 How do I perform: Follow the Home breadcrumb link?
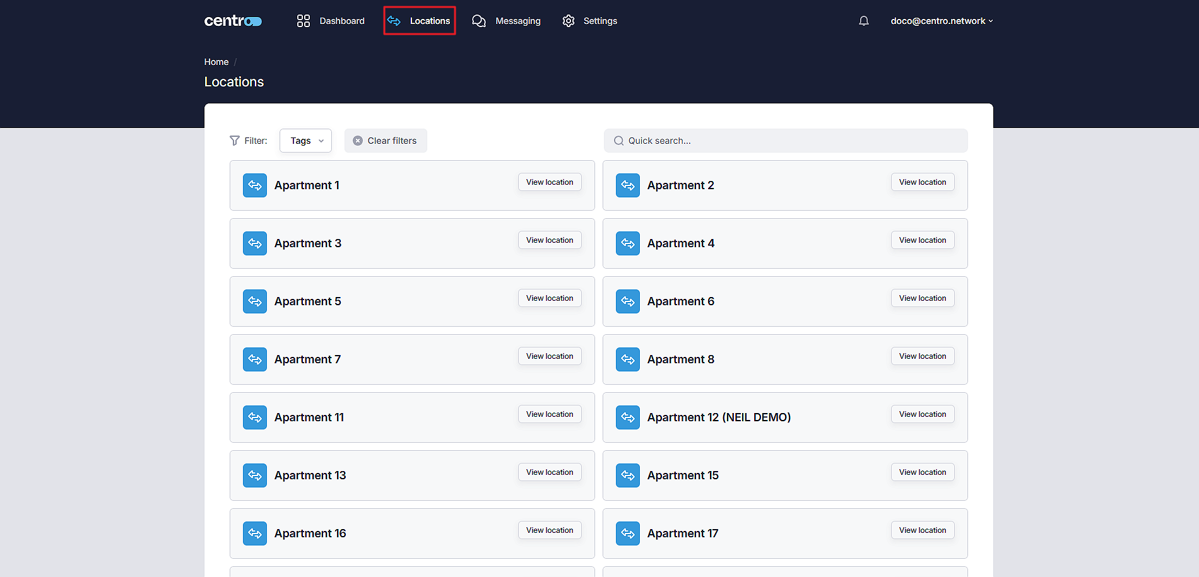click(216, 62)
